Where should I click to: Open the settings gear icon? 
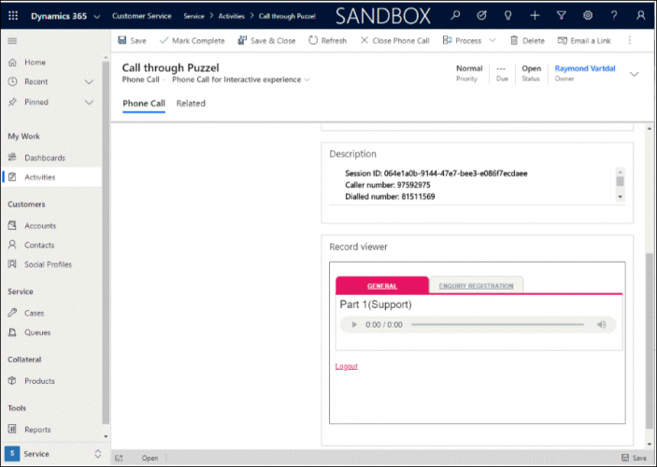click(587, 16)
